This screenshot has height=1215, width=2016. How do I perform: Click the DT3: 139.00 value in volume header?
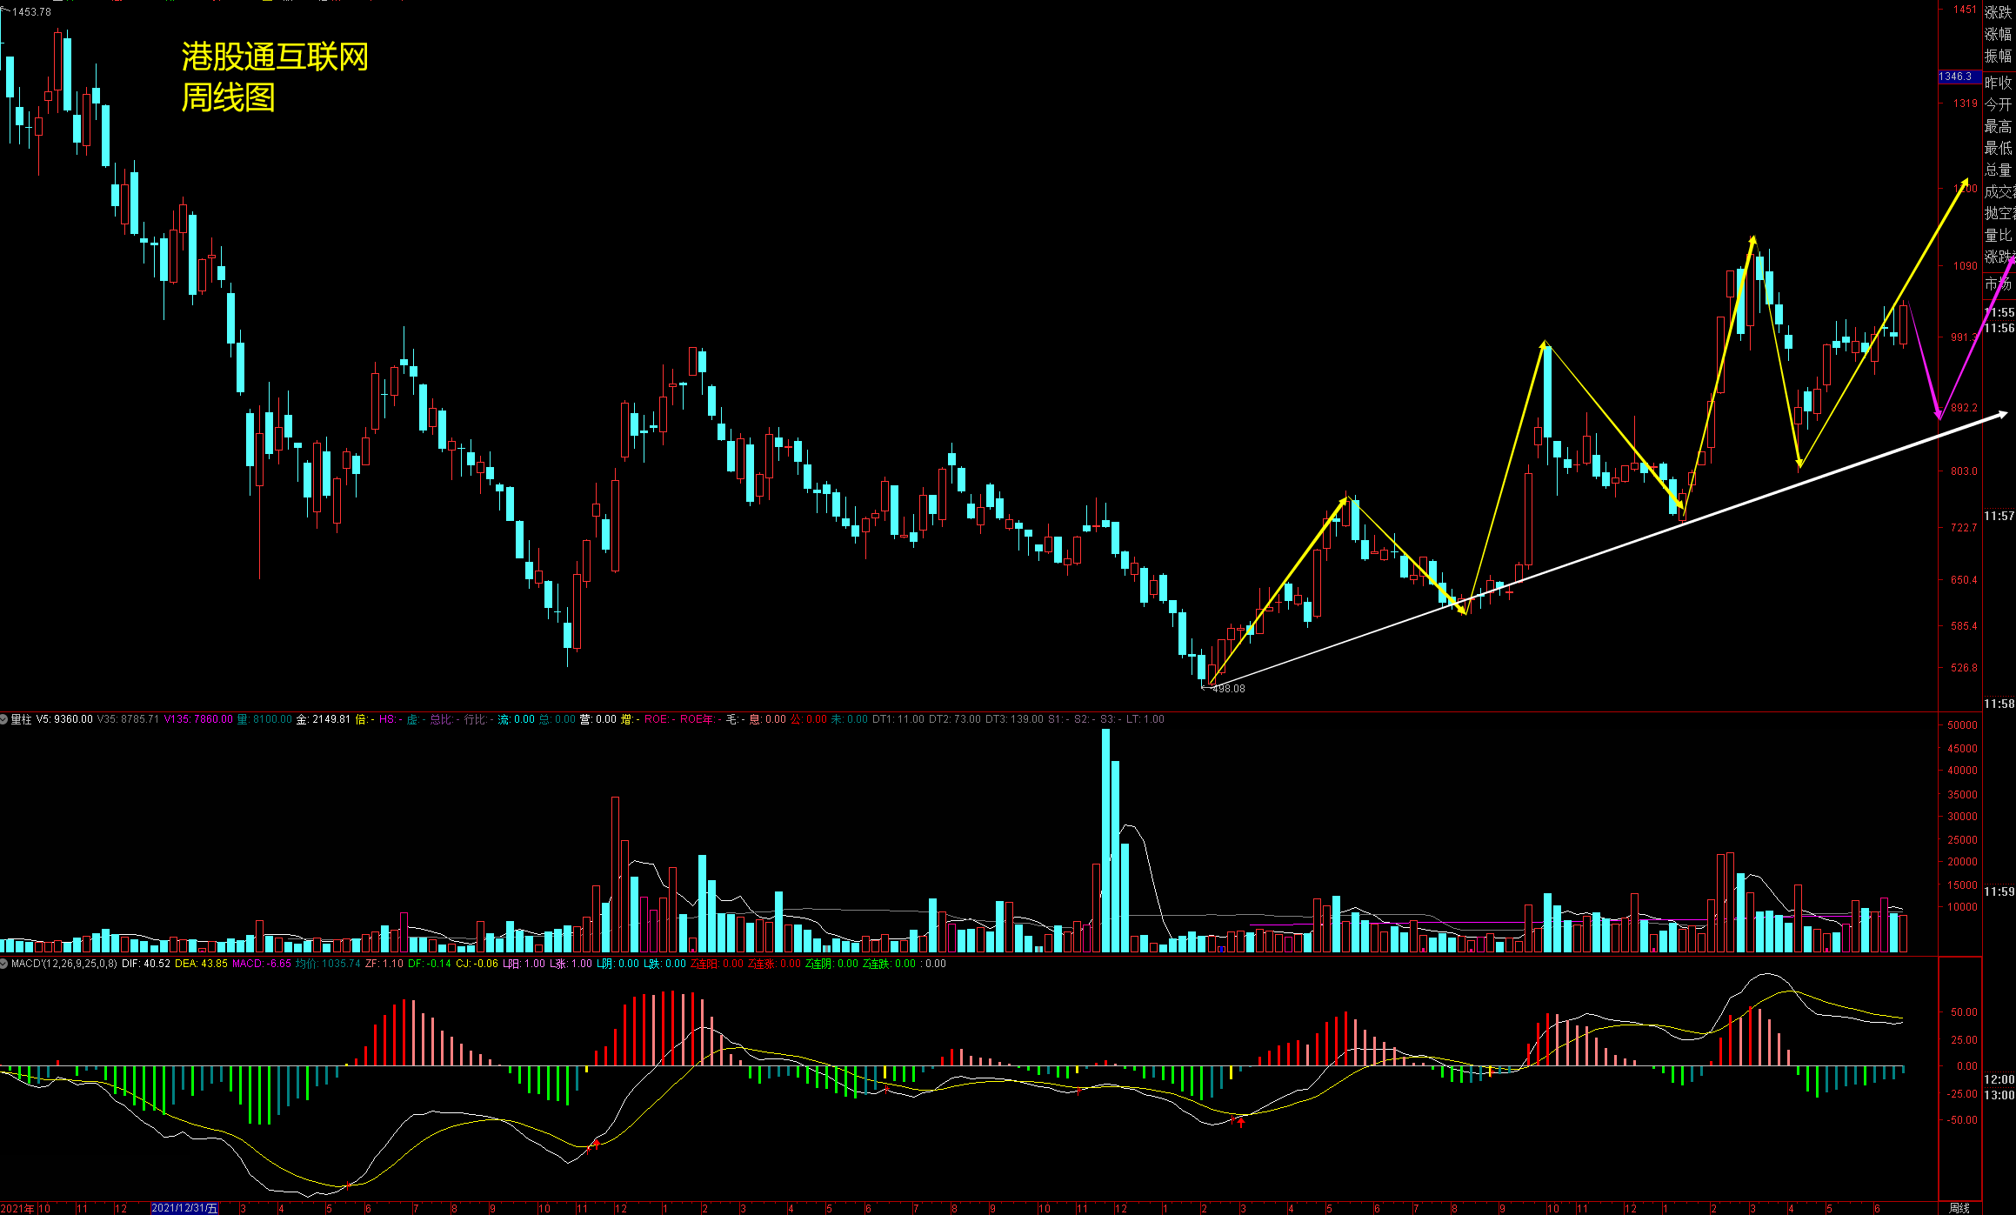(x=1014, y=719)
